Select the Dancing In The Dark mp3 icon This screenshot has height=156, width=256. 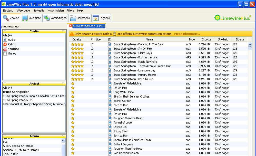(110, 44)
